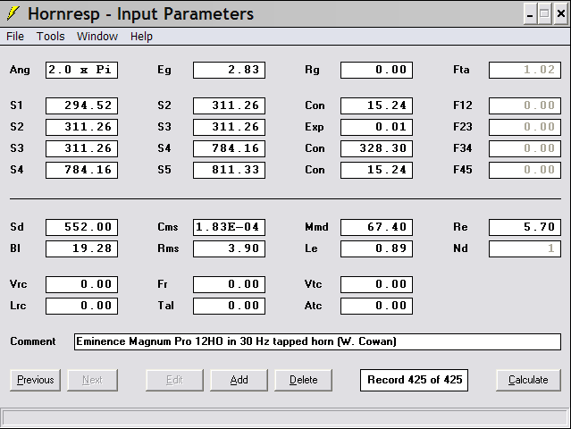Select the Ang field 2.0 x Pi
Viewport: 571px width, 429px height.
click(x=81, y=70)
